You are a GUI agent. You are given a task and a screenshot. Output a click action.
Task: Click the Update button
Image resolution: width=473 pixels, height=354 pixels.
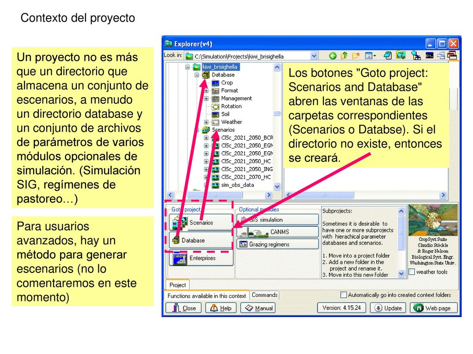point(388,308)
